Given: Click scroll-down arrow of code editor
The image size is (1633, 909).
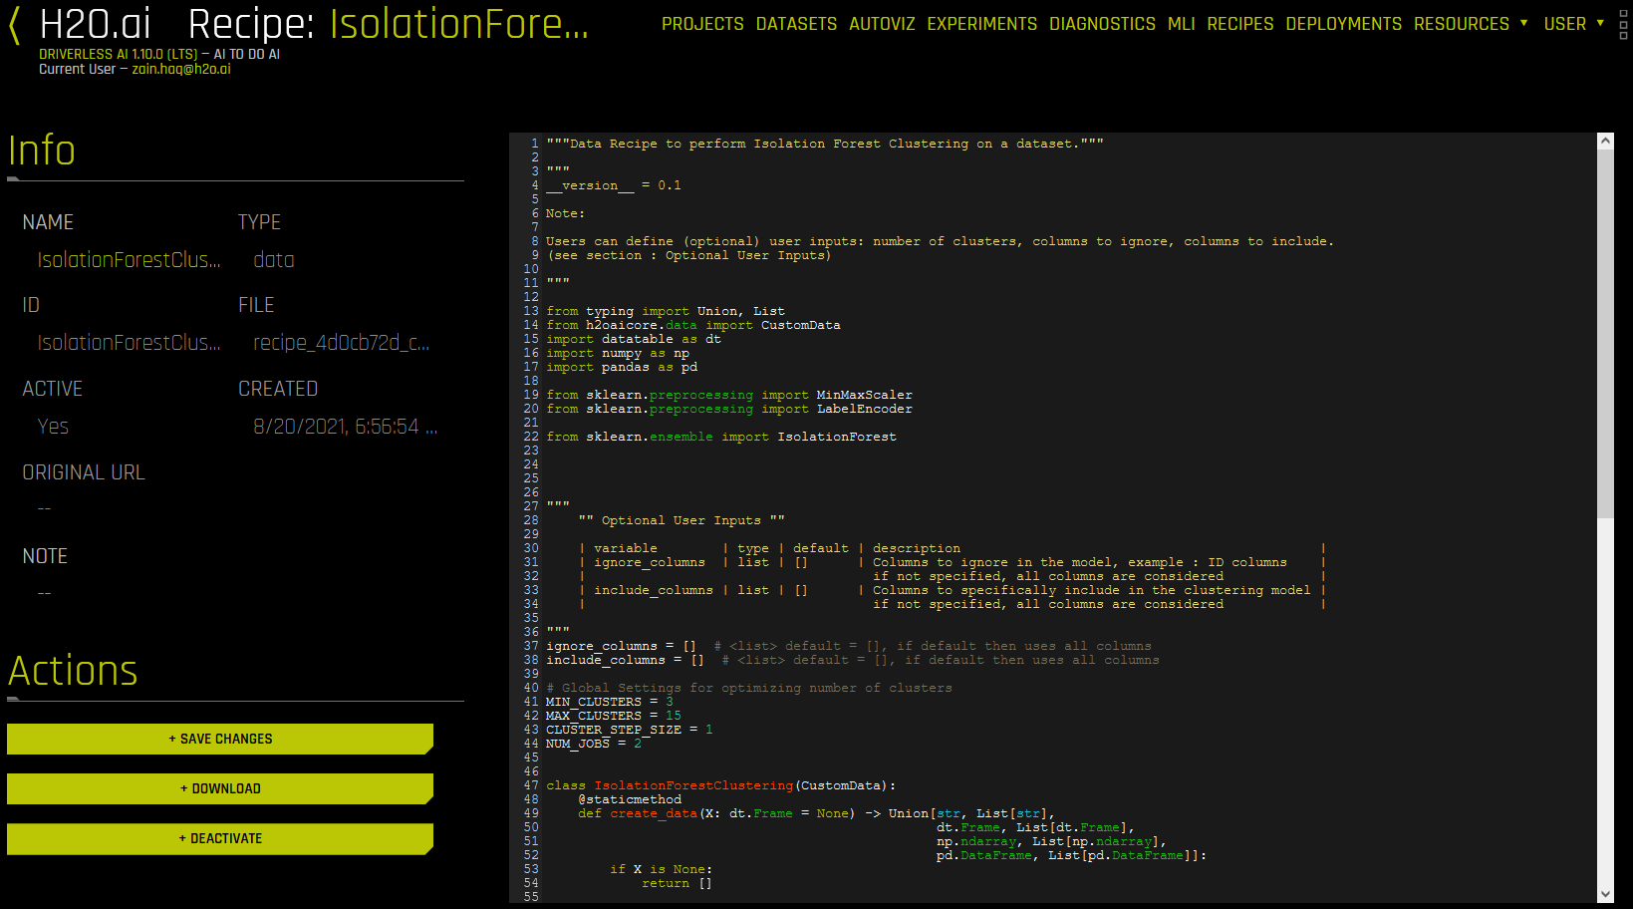Looking at the screenshot, I should click(1604, 894).
